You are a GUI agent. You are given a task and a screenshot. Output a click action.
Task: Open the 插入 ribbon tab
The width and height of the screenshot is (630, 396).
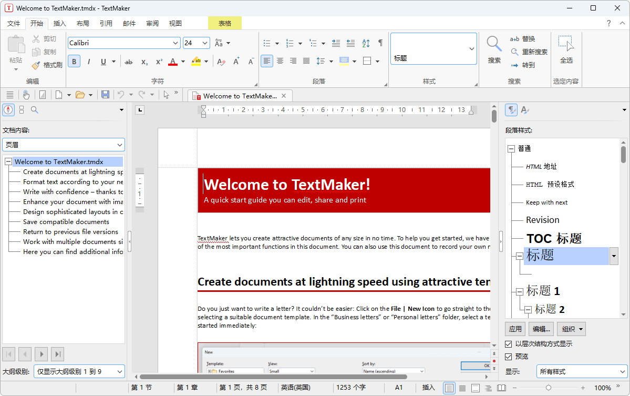pos(60,23)
